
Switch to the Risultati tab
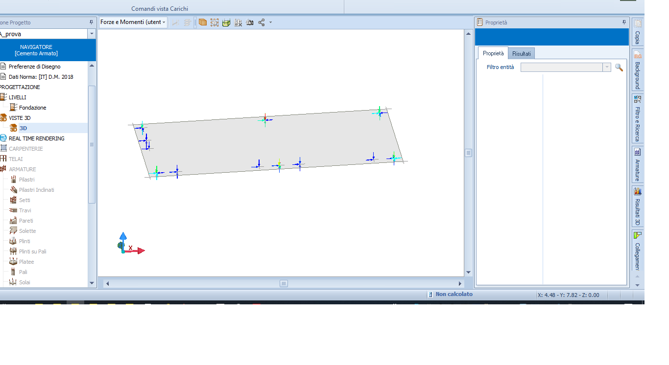point(521,53)
